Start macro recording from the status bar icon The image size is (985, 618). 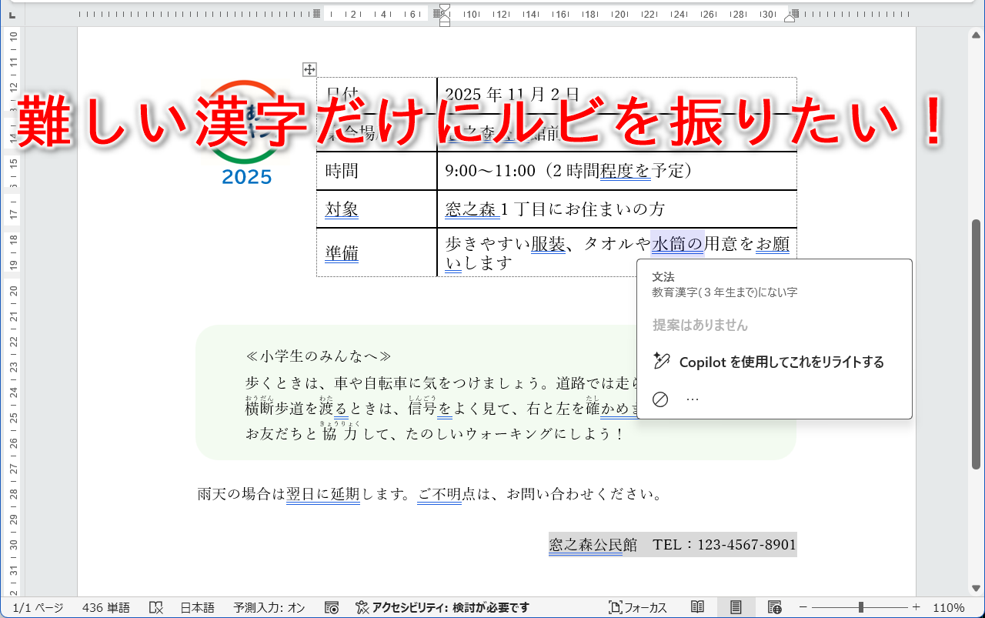click(332, 607)
